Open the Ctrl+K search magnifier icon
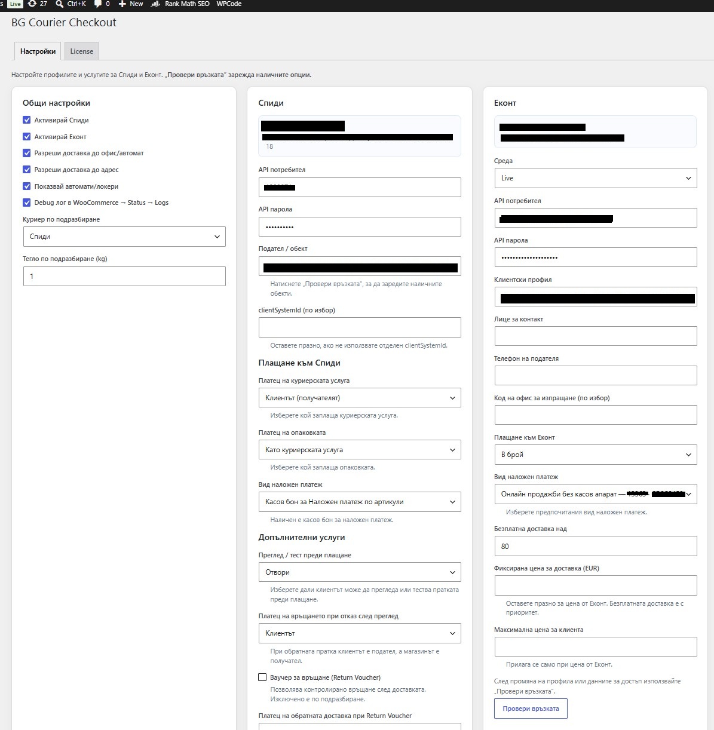 (59, 4)
